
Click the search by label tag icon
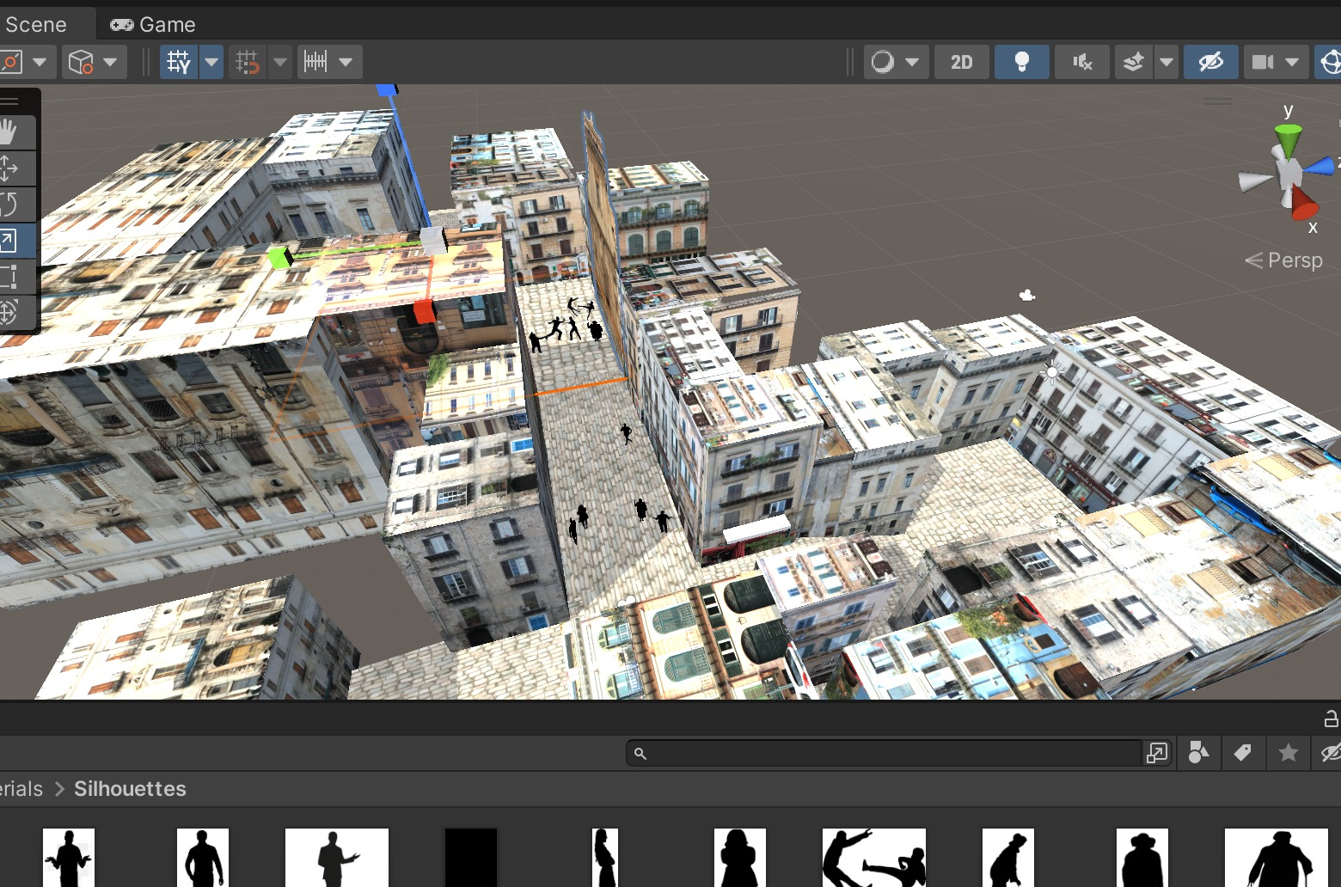1242,754
